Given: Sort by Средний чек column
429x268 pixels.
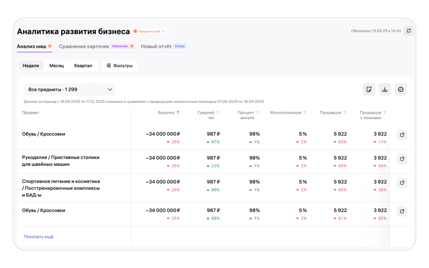Looking at the screenshot, I should pos(218,113).
